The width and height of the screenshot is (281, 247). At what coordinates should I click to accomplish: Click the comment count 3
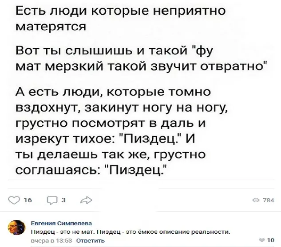coord(63,200)
